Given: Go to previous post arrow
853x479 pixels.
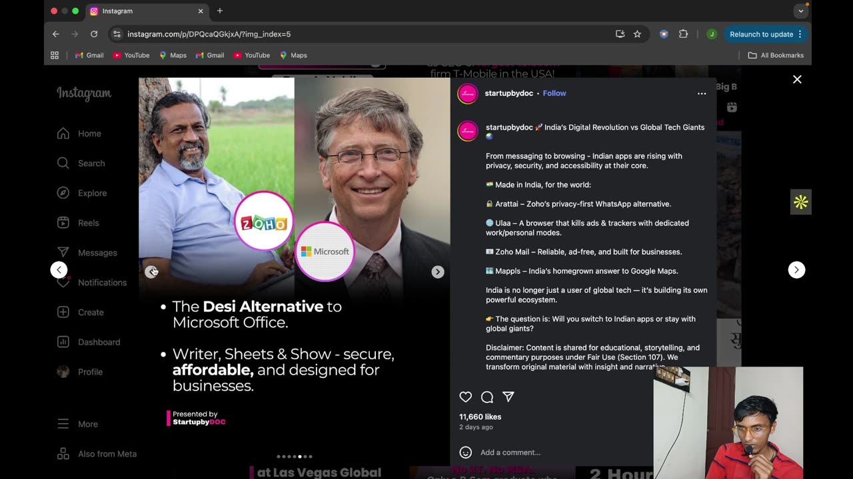Looking at the screenshot, I should click(x=59, y=269).
